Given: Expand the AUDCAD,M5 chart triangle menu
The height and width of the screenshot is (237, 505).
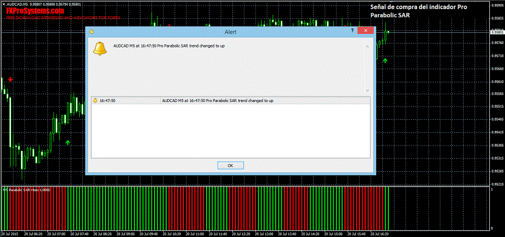Looking at the screenshot, I should click(3, 5).
